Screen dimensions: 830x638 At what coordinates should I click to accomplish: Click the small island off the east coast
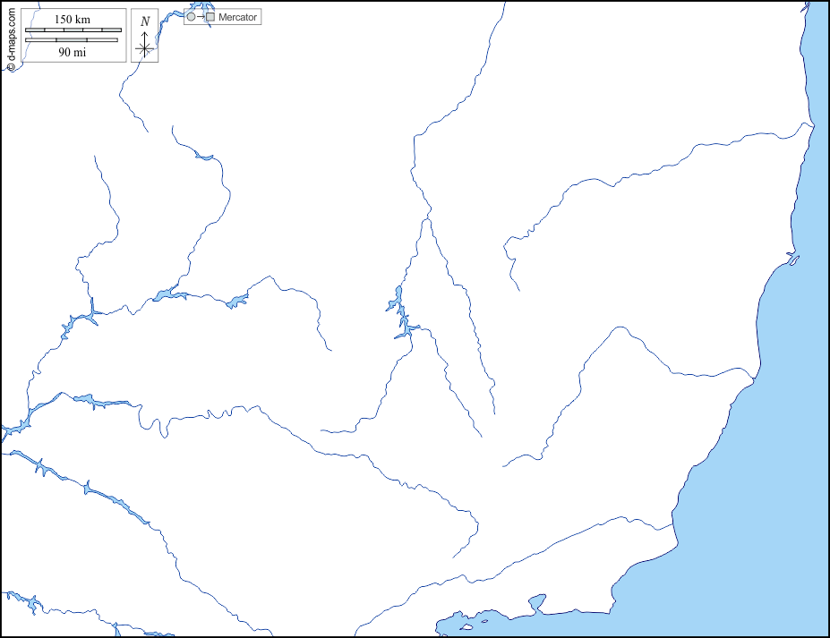[x=792, y=260]
